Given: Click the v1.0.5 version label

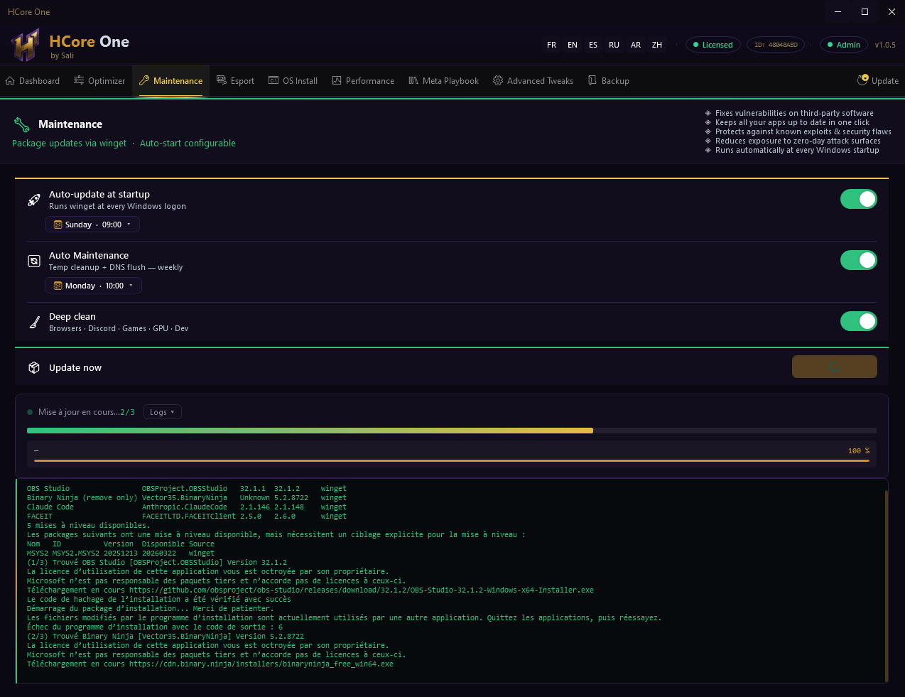Looking at the screenshot, I should 885,45.
